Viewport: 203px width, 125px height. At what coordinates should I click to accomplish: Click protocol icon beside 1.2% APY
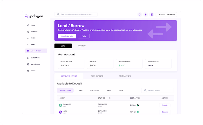click(138, 112)
